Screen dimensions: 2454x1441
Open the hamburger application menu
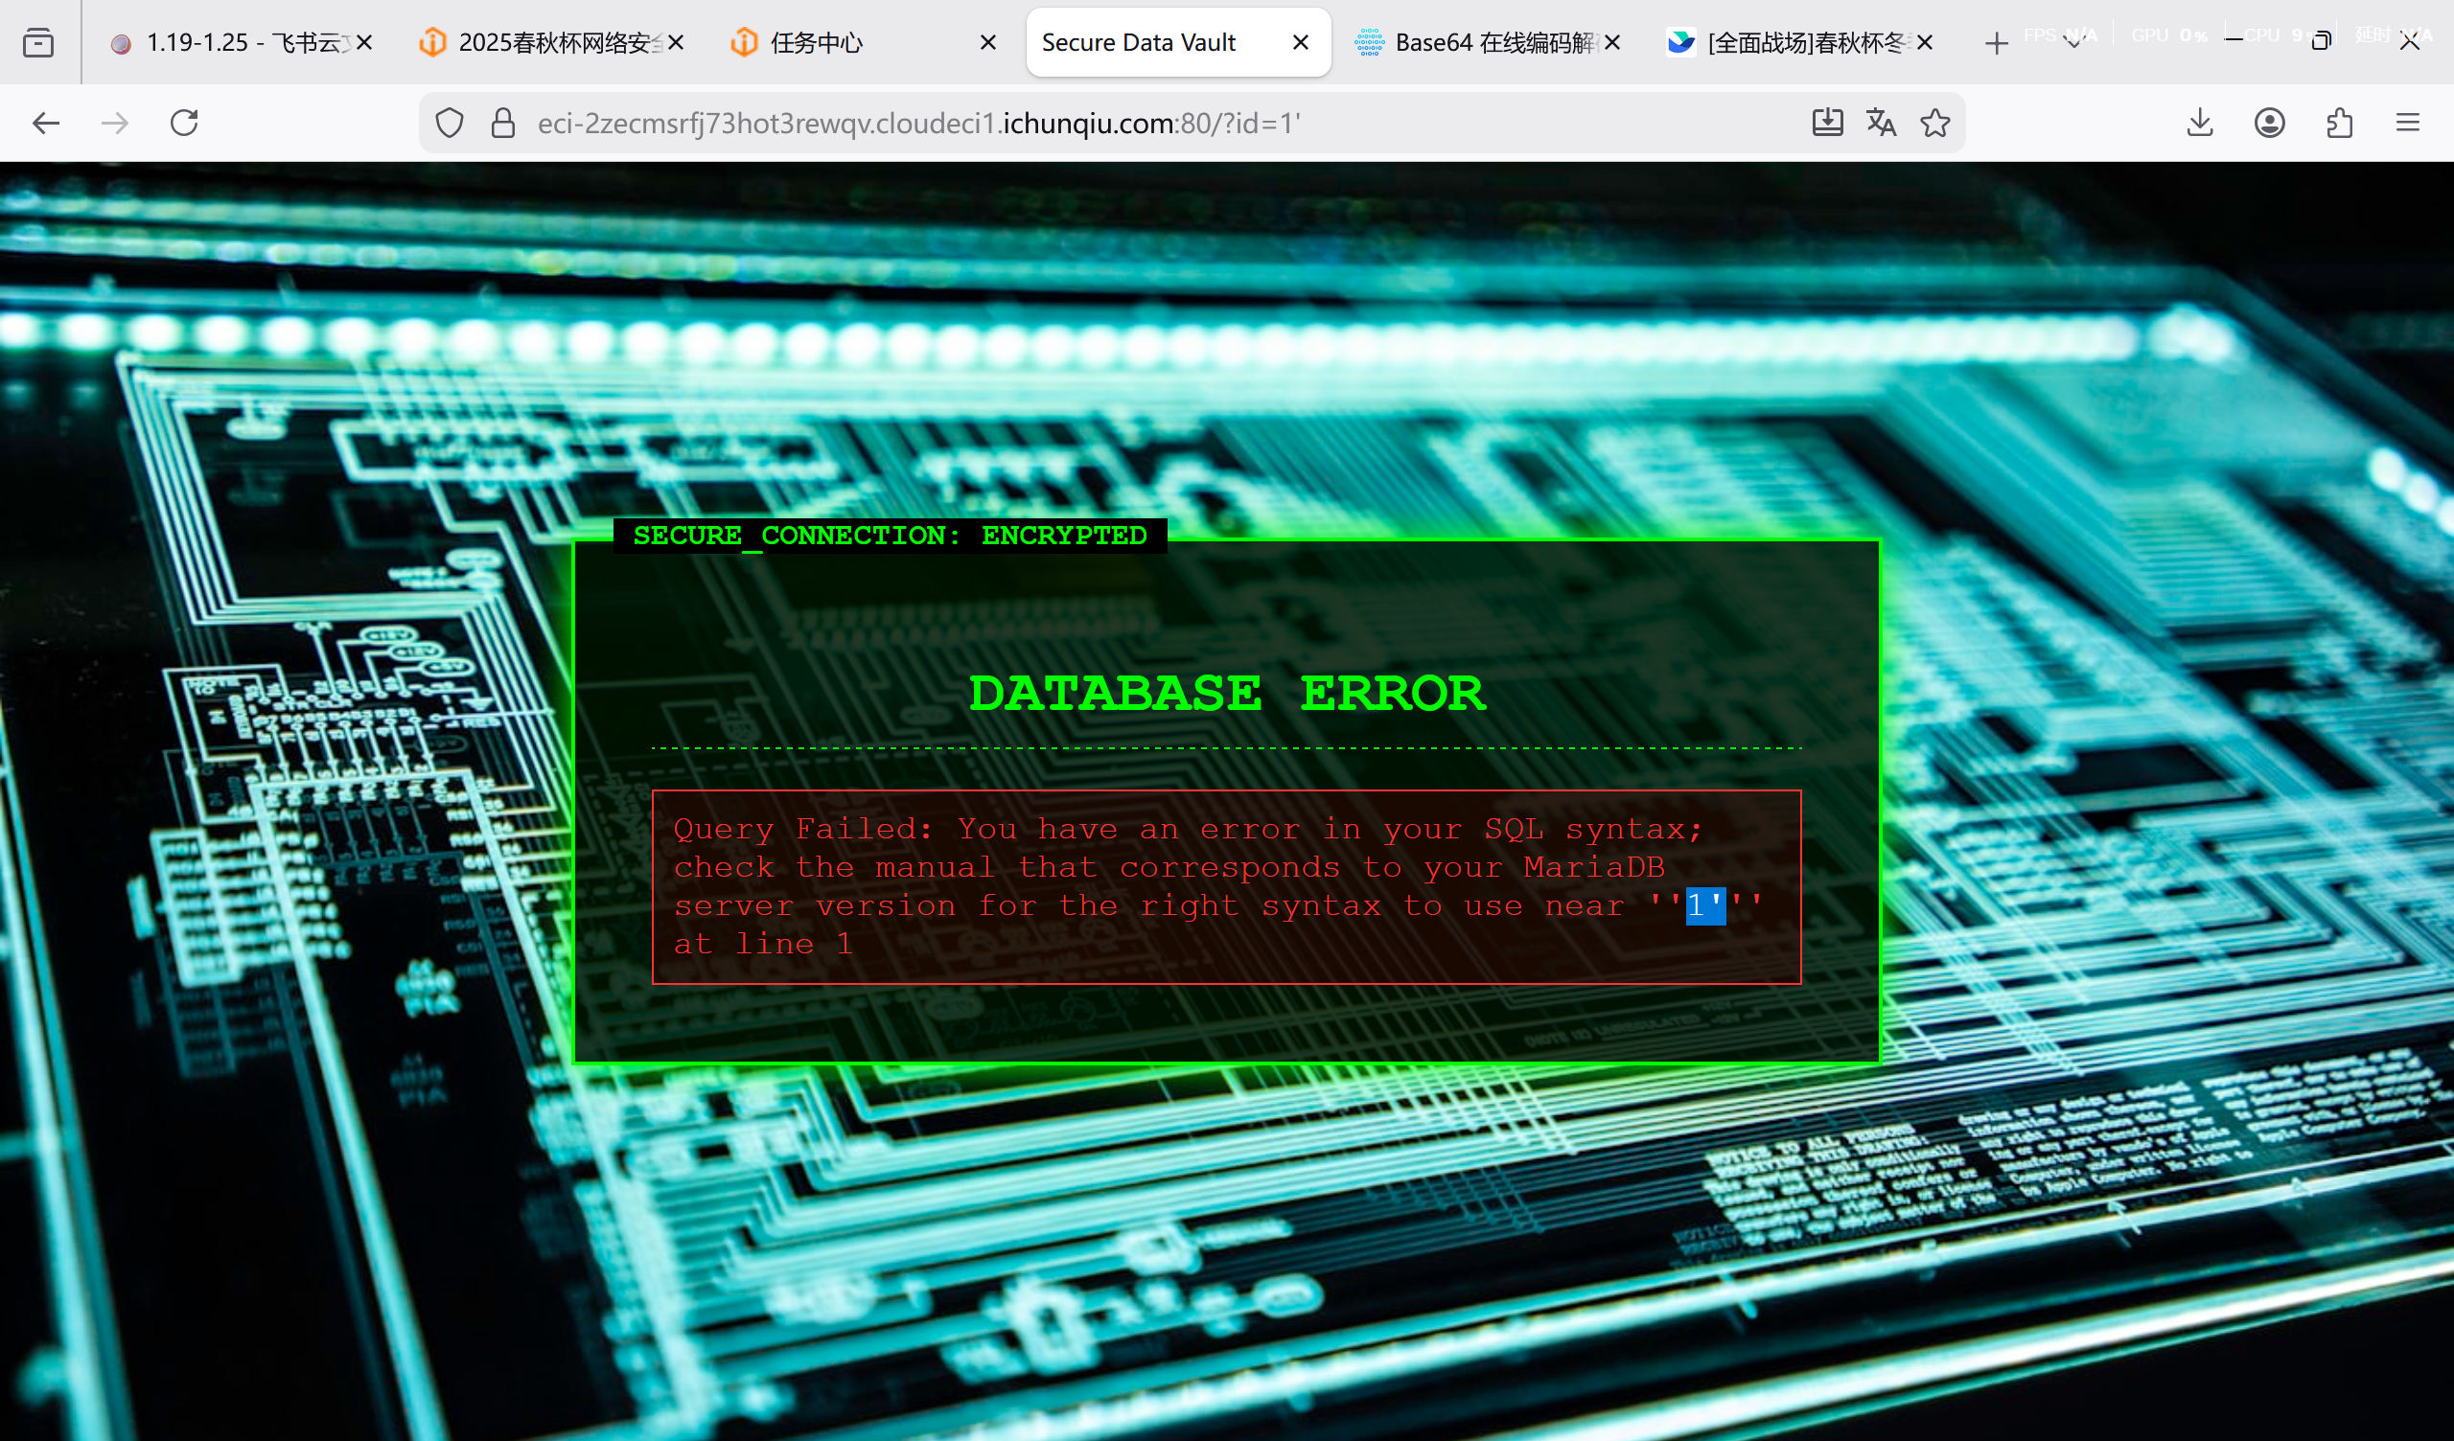click(x=2407, y=123)
